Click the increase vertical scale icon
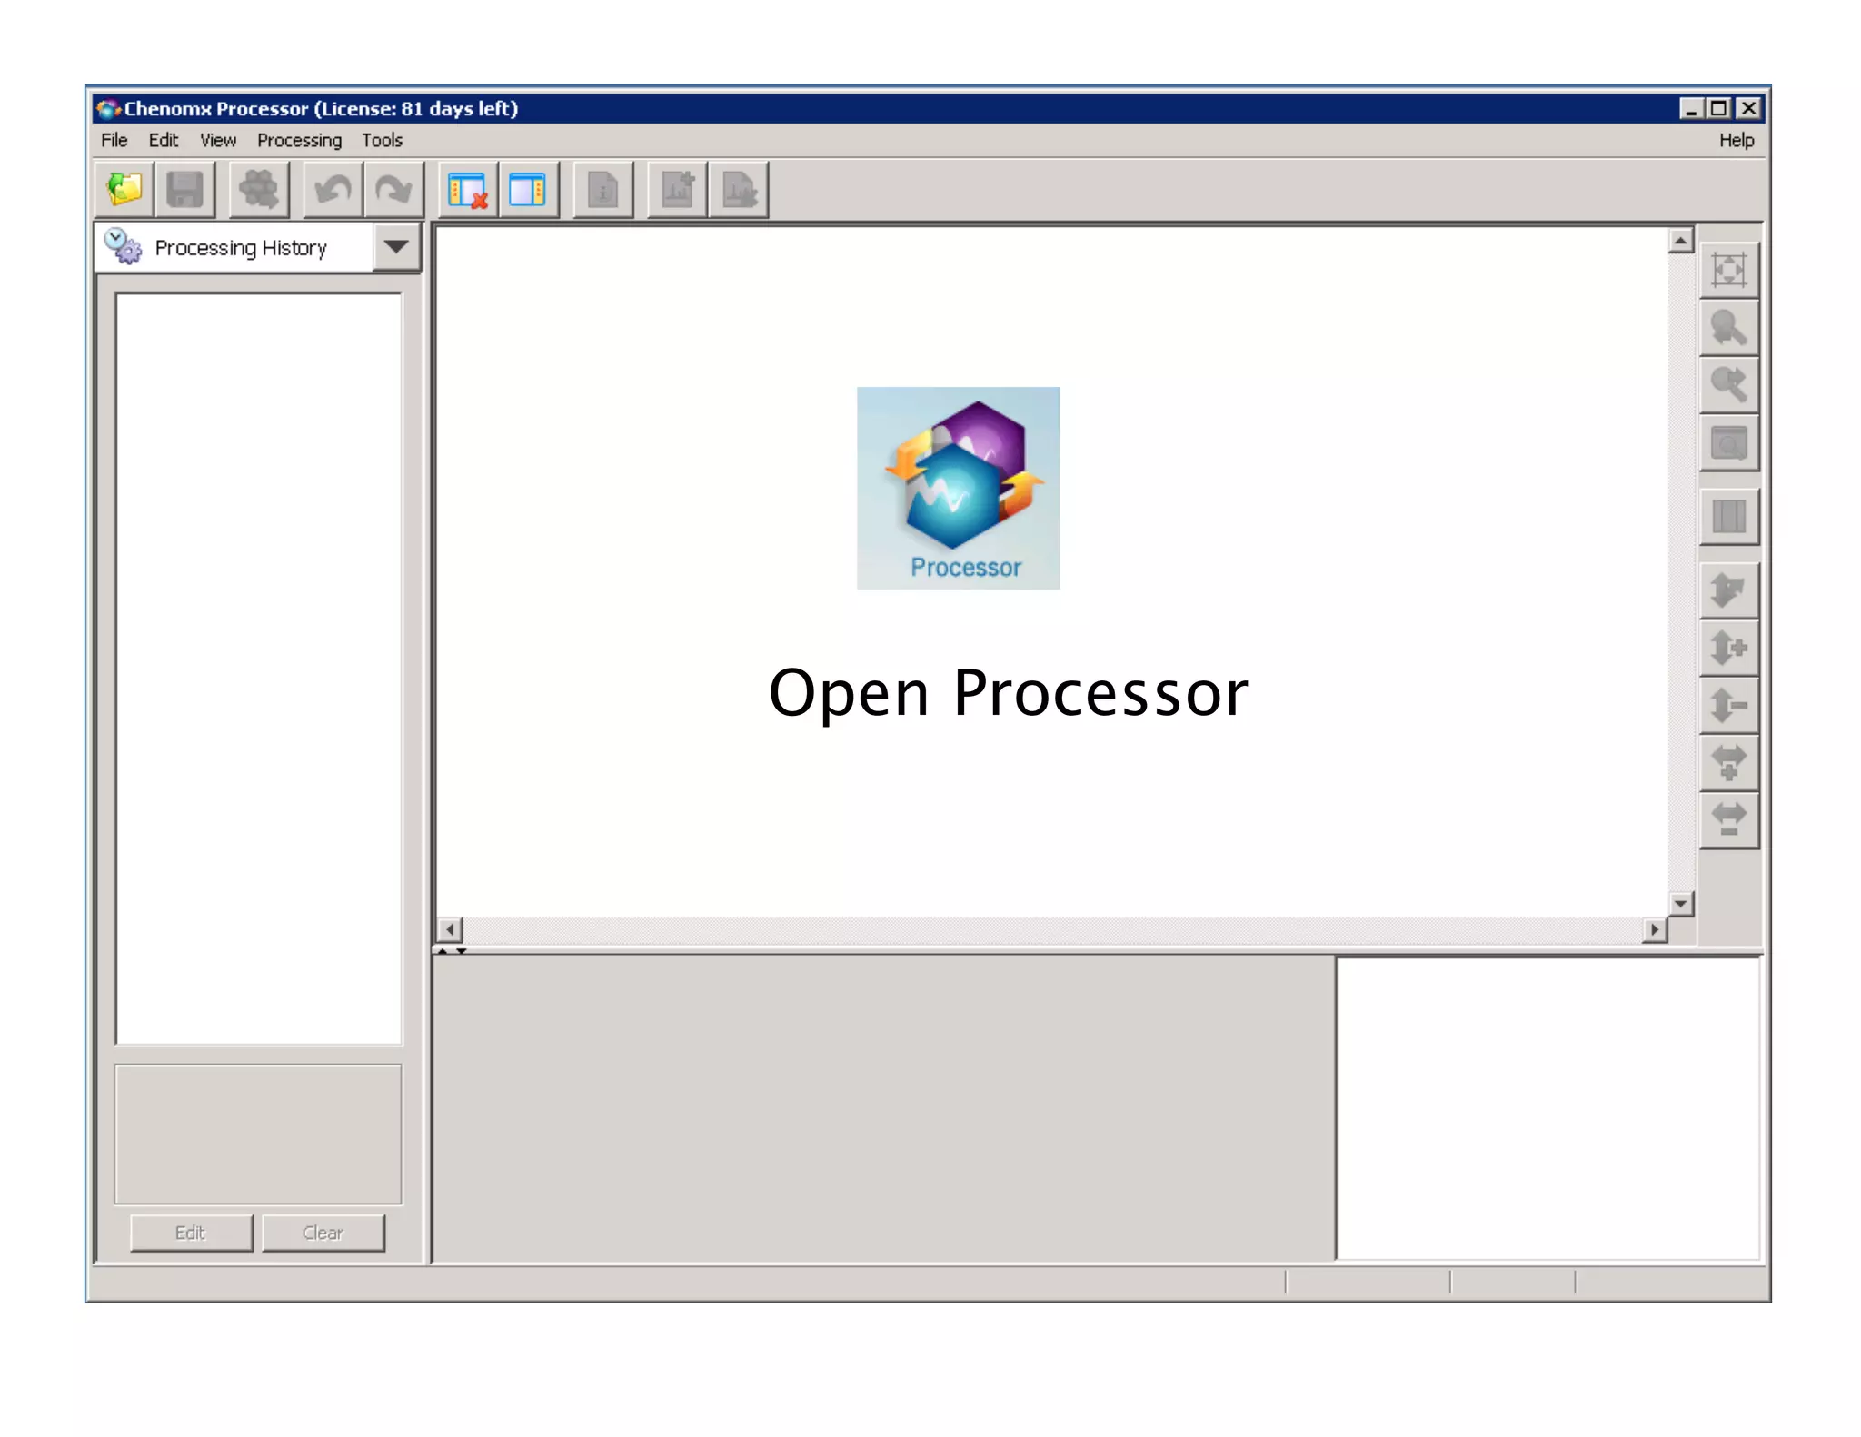Viewport: 1861px width, 1437px height. pyautogui.click(x=1728, y=648)
